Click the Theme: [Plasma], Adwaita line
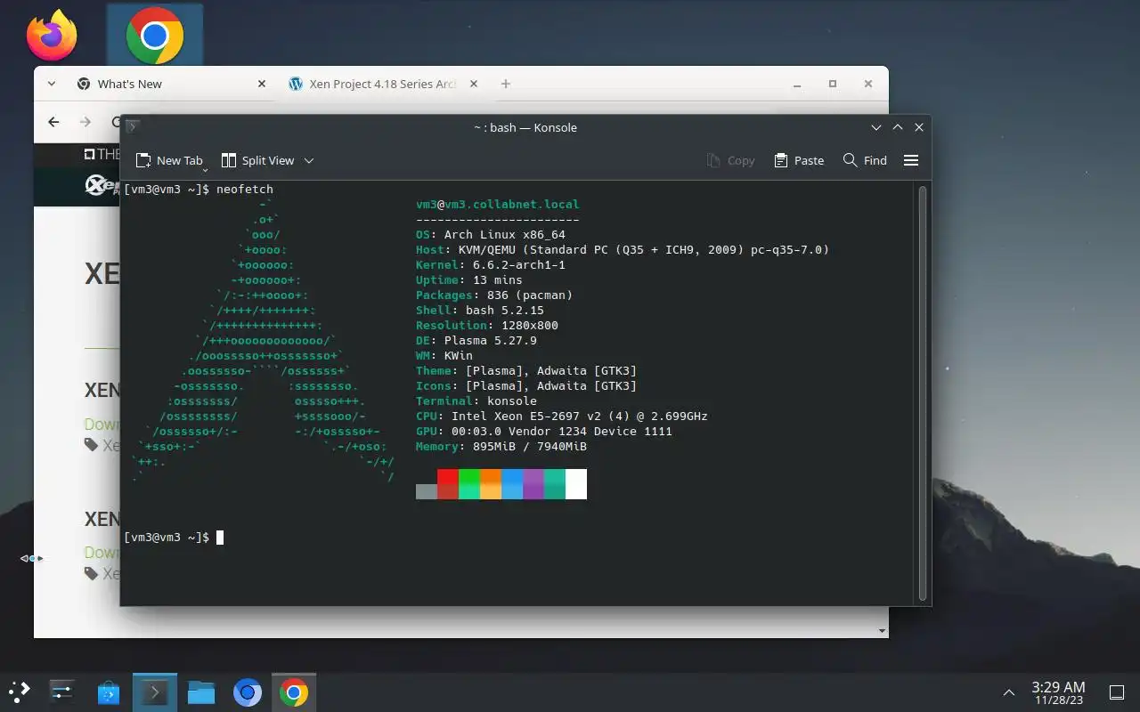Screen dimensions: 1140x712 (x=526, y=371)
